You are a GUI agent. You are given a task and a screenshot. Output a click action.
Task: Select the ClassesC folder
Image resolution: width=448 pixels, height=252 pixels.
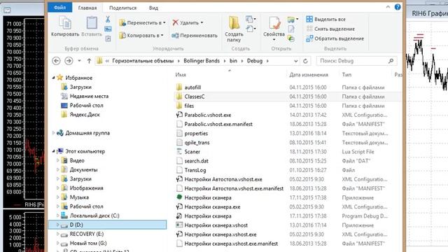point(195,97)
